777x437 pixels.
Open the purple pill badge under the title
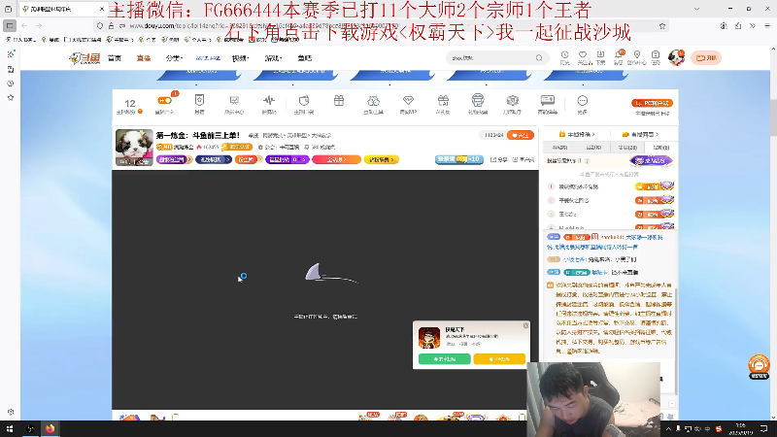174,159
